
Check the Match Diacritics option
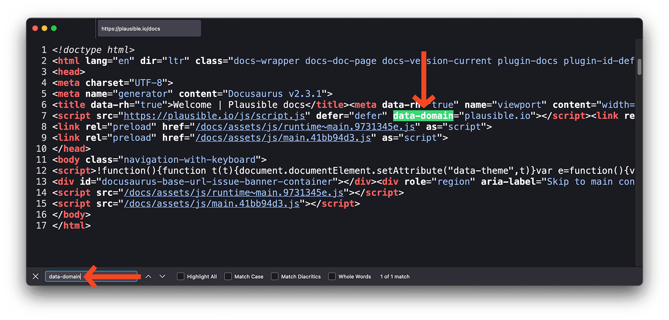[275, 277]
